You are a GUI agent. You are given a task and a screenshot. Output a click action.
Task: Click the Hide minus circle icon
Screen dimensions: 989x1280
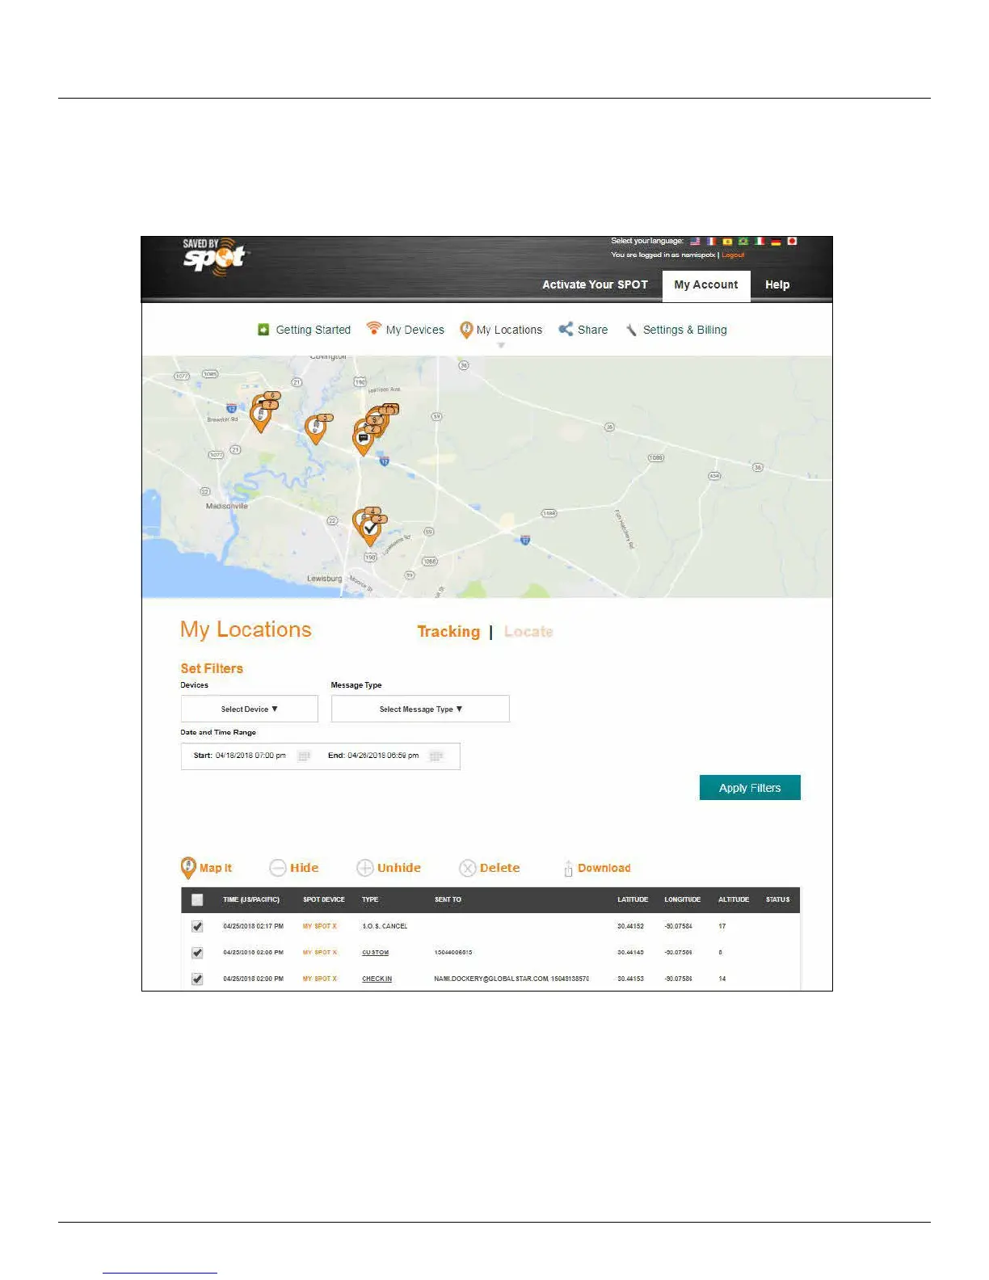278,868
